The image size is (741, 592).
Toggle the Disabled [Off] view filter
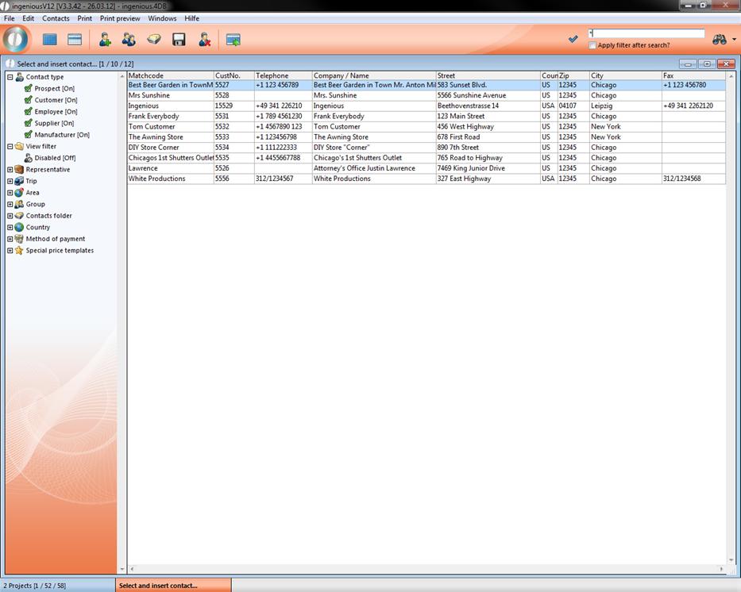(29, 158)
